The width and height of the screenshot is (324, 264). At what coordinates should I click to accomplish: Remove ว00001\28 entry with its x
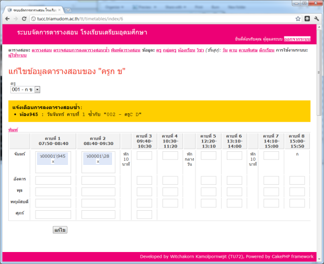[x=98, y=162]
